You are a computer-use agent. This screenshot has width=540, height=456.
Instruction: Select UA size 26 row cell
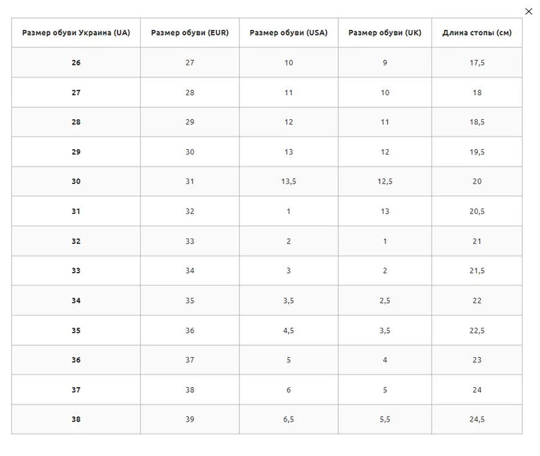[x=76, y=63]
